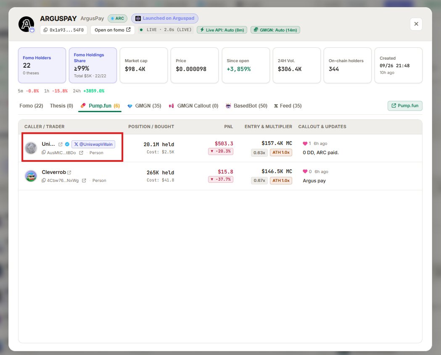Select the Fomo Holdings Share card
This screenshot has height=355, width=441.
tap(93, 65)
